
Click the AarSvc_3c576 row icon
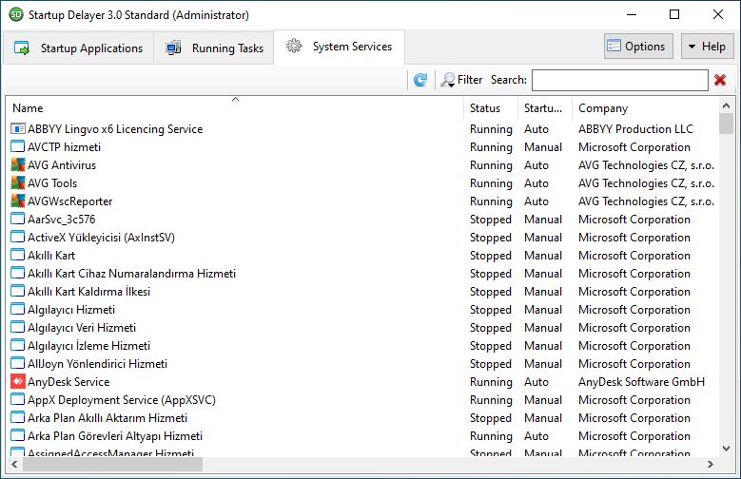click(x=17, y=220)
